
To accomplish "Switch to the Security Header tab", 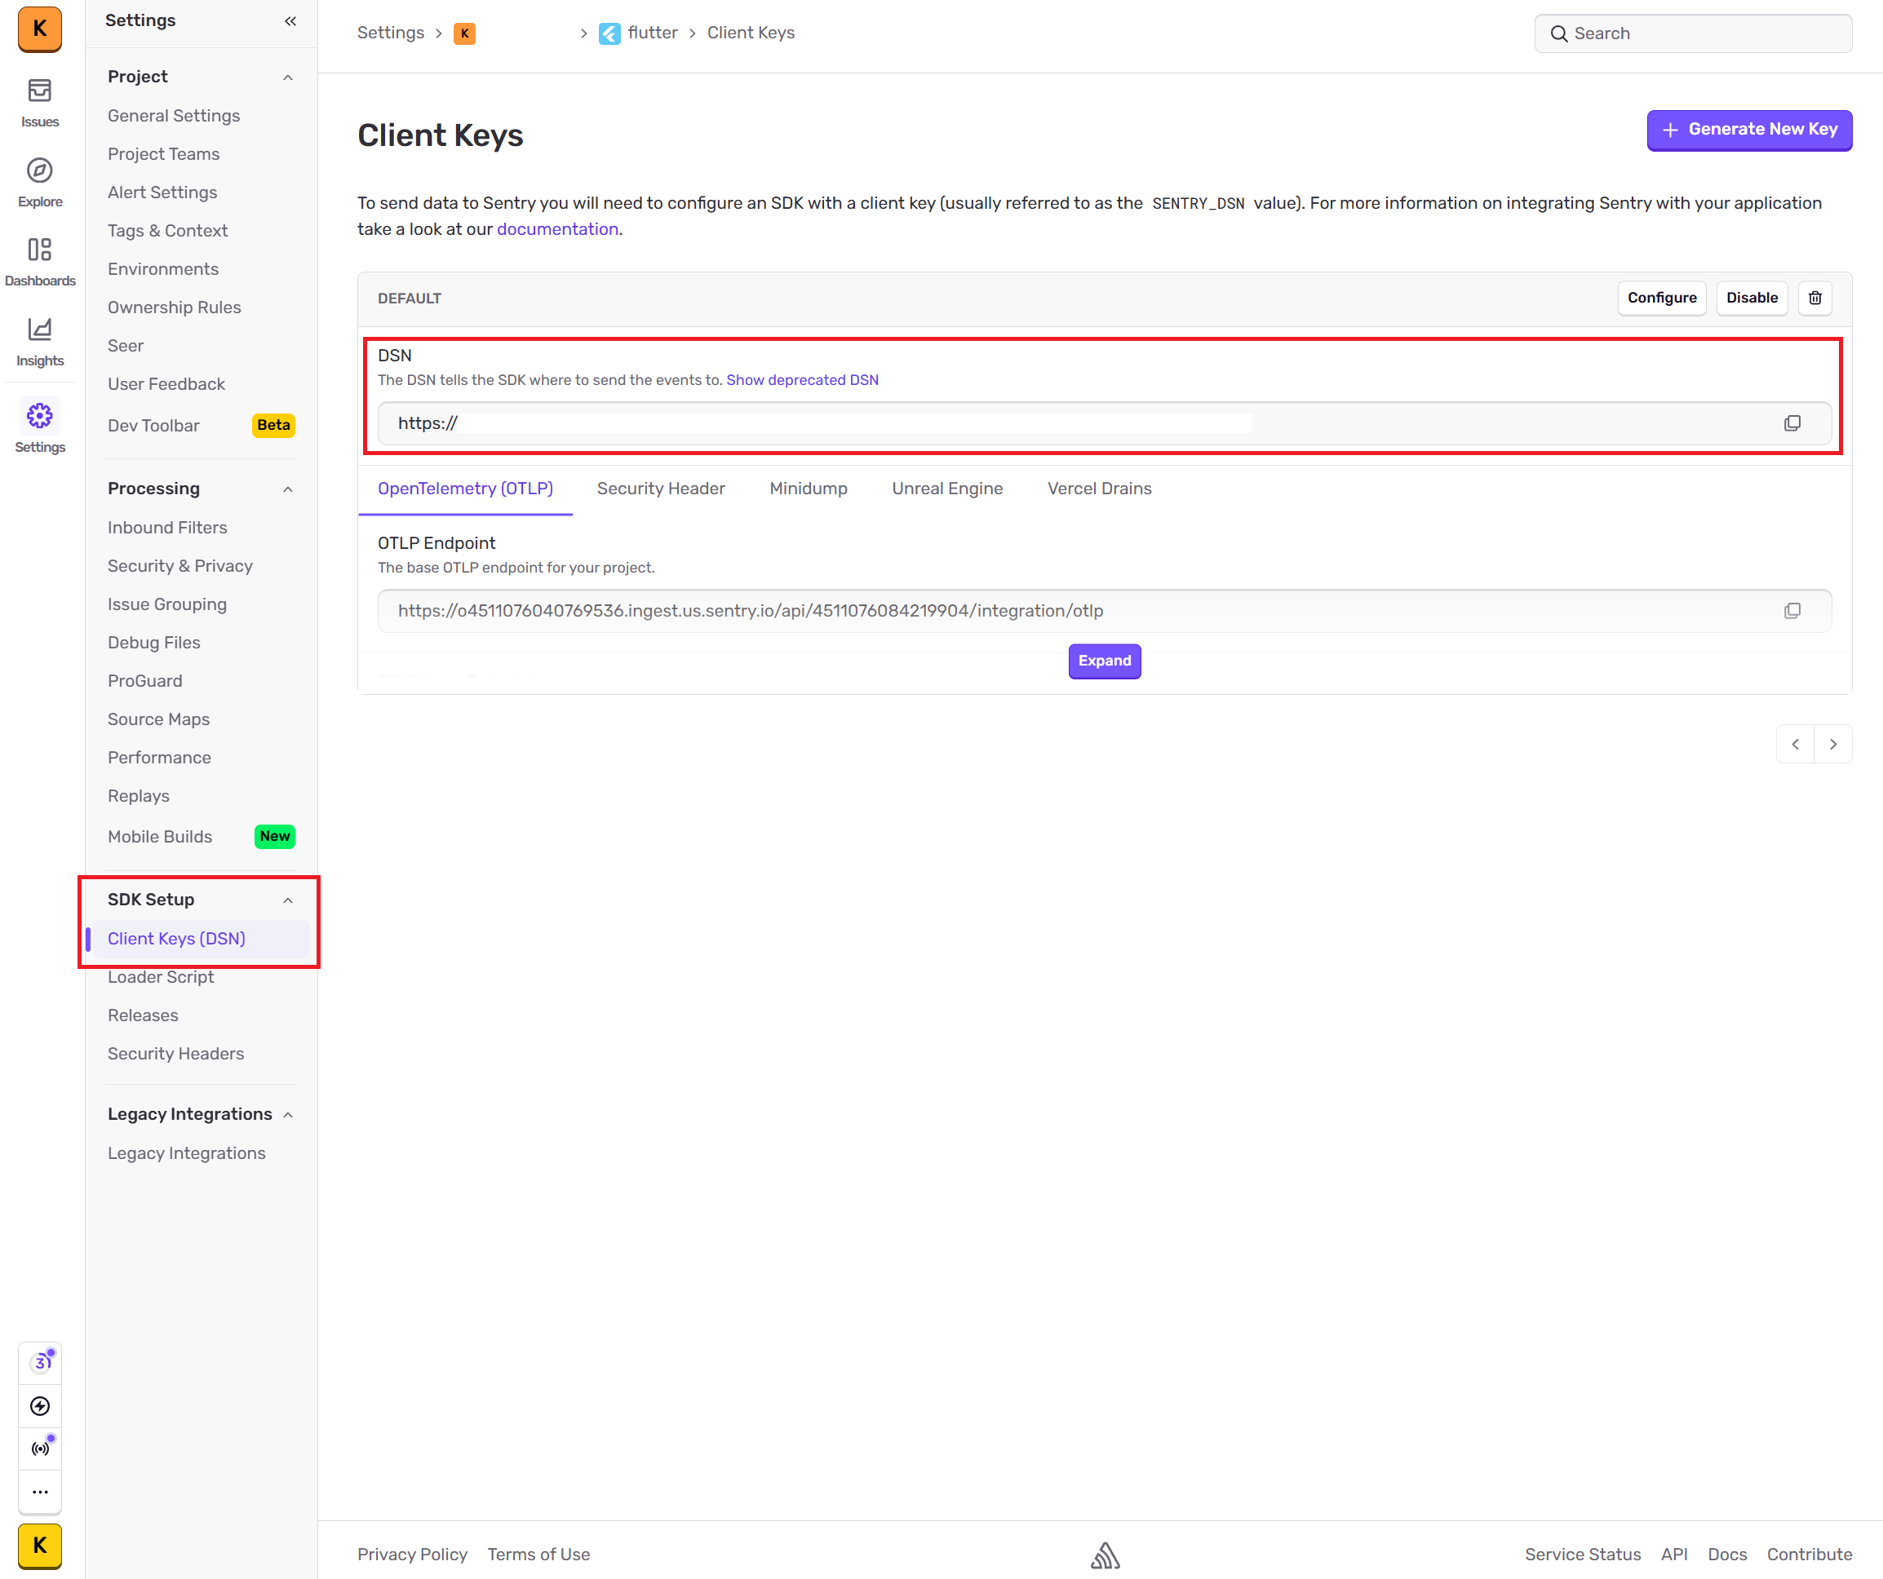I will pyautogui.click(x=661, y=489).
